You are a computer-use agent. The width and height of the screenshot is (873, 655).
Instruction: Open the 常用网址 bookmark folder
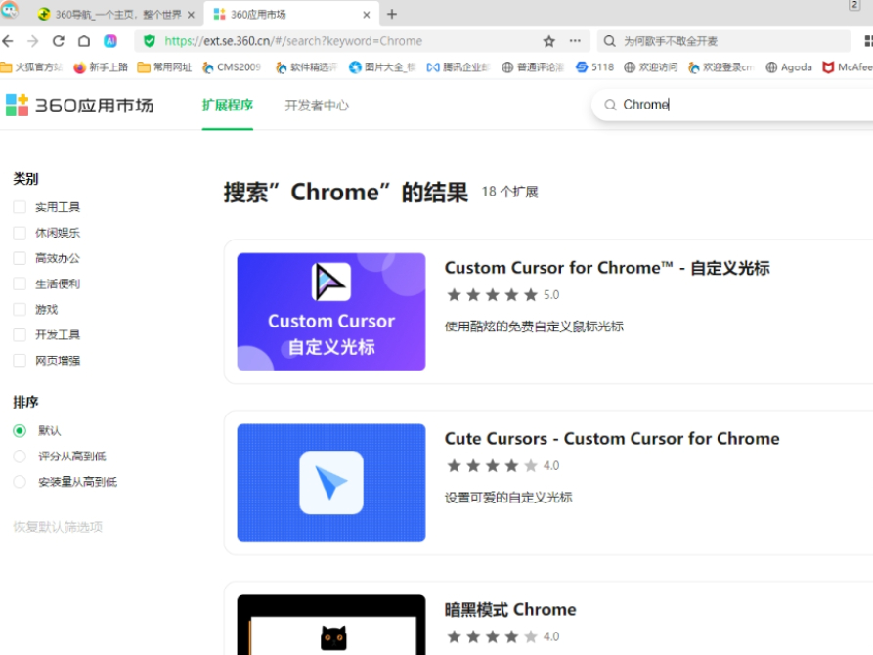coord(165,67)
